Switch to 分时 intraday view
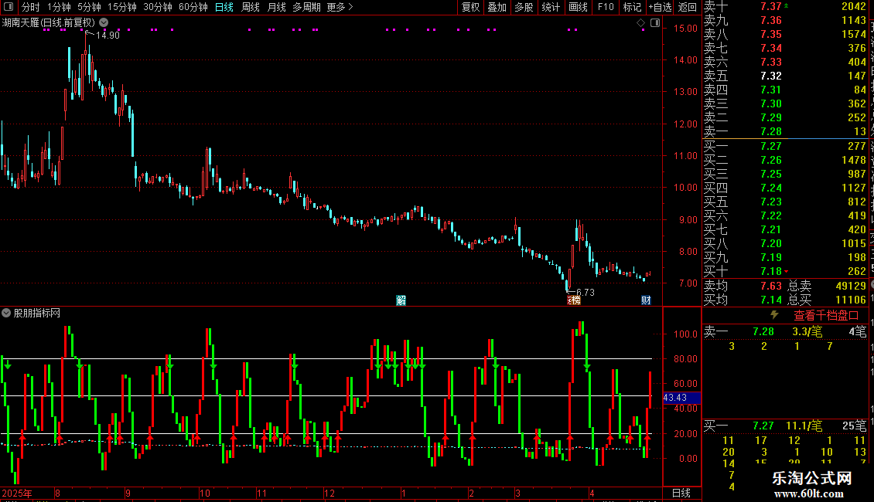 click(x=31, y=7)
